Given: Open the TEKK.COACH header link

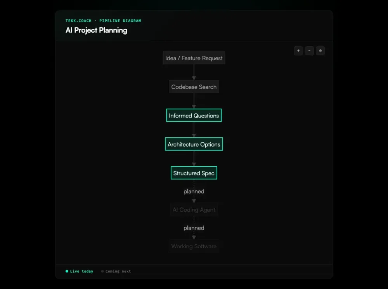Looking at the screenshot, I should pos(79,21).
